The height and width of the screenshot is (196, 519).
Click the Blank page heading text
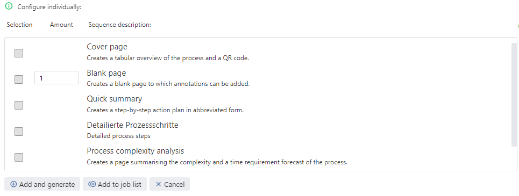106,72
